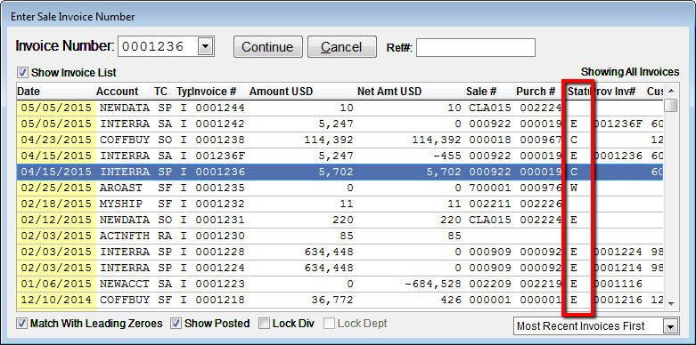Click the Invoice Number field showing 0001236

coord(158,47)
